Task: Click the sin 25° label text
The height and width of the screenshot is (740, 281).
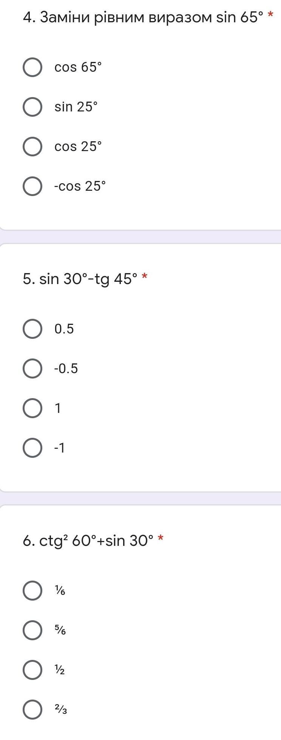Action: [x=76, y=107]
